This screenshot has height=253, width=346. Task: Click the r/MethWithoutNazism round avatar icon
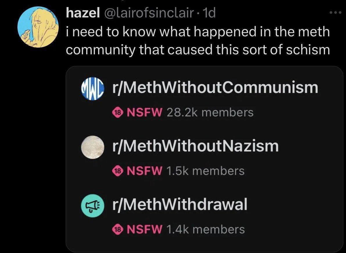click(92, 146)
